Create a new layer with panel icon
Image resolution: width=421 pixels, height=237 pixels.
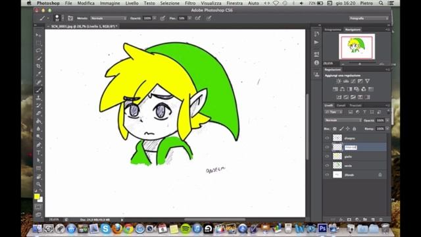click(x=373, y=219)
